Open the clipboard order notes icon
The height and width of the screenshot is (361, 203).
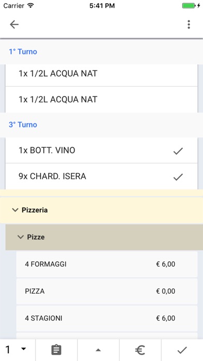pos(56,350)
